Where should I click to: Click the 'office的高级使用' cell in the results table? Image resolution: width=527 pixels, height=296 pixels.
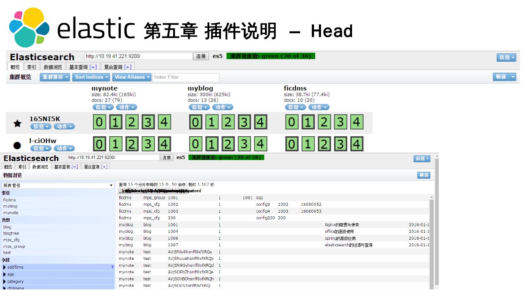(339, 231)
